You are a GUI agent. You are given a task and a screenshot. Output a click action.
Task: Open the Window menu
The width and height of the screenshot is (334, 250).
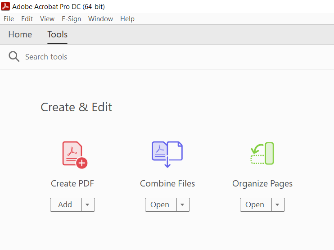100,19
